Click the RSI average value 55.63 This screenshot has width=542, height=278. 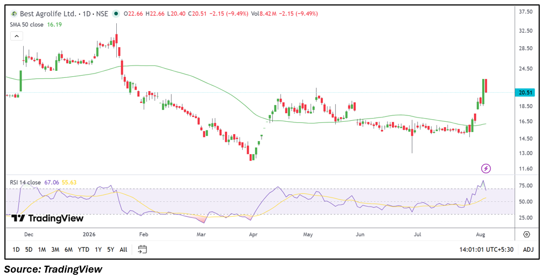click(x=69, y=182)
